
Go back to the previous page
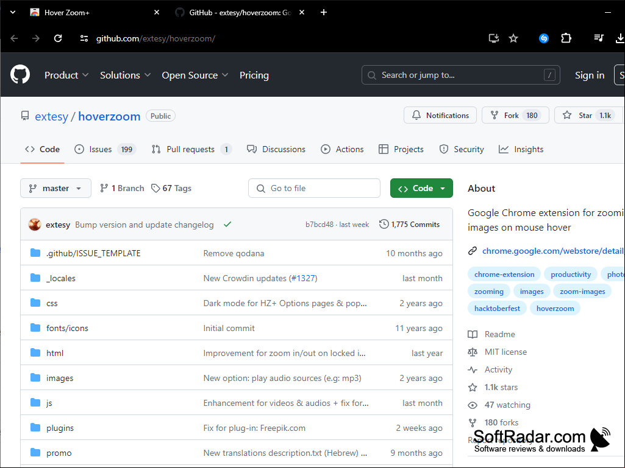15,38
